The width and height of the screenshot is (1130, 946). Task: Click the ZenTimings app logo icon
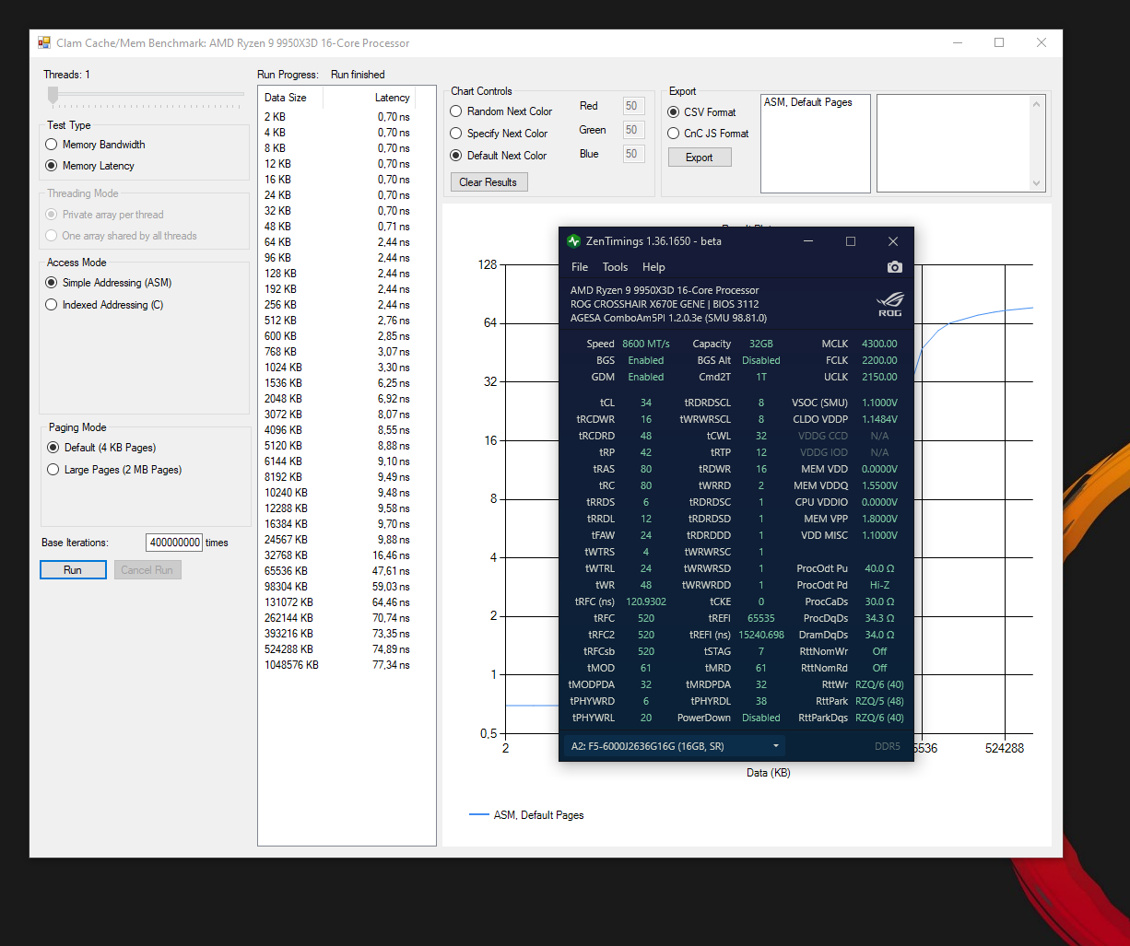574,241
